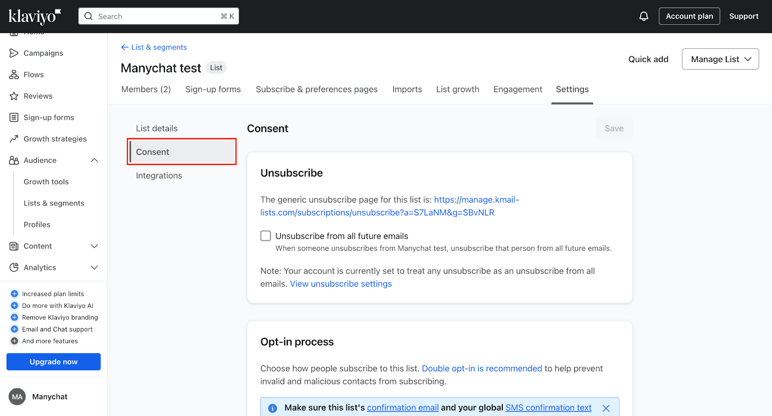Viewport: 772px width, 416px height.
Task: Open the Manage List dropdown
Action: point(720,59)
